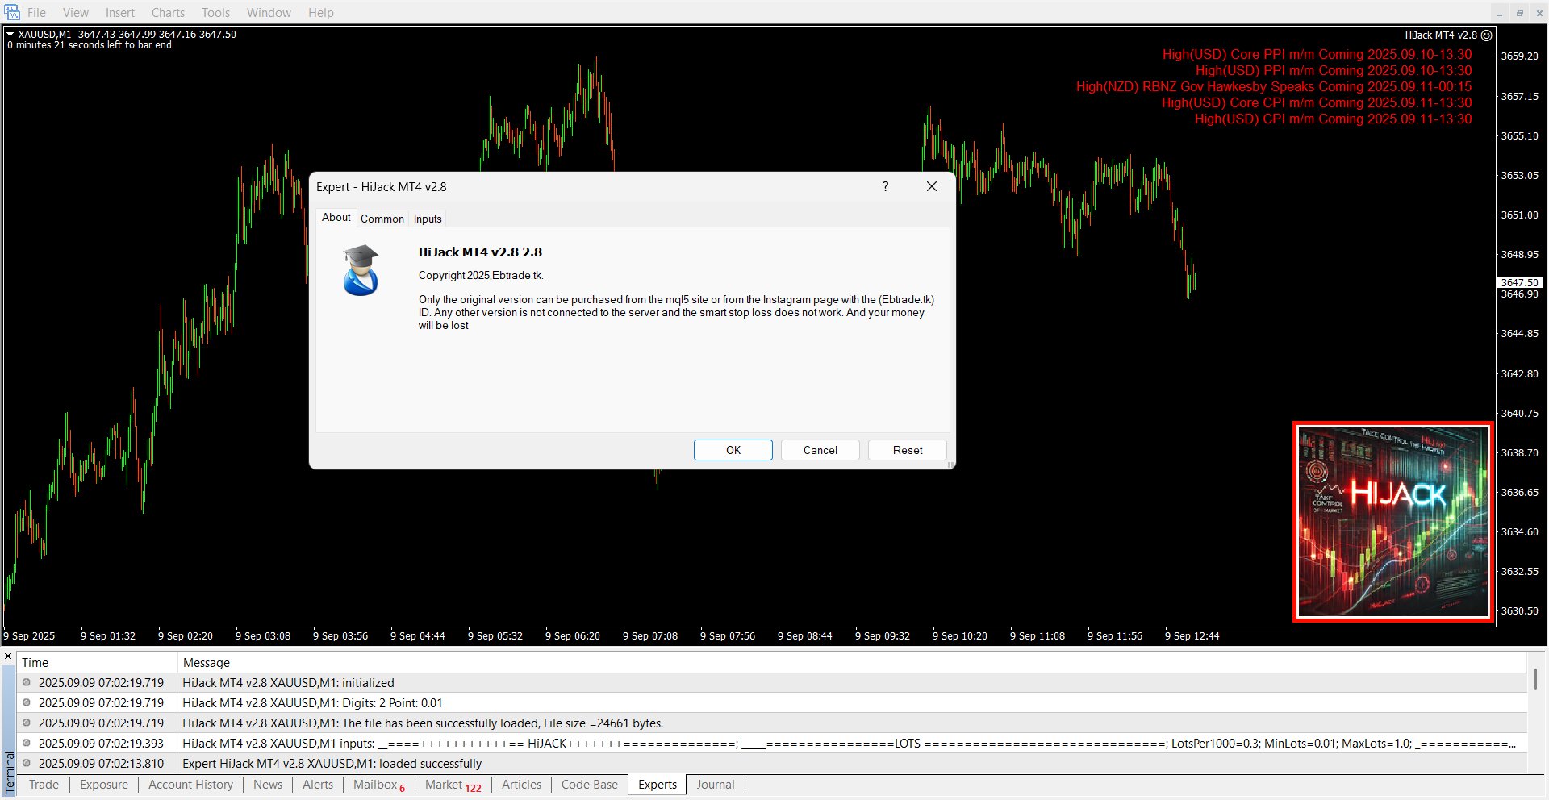This screenshot has height=800, width=1549.
Task: Click the Message column header
Action: click(x=852, y=662)
